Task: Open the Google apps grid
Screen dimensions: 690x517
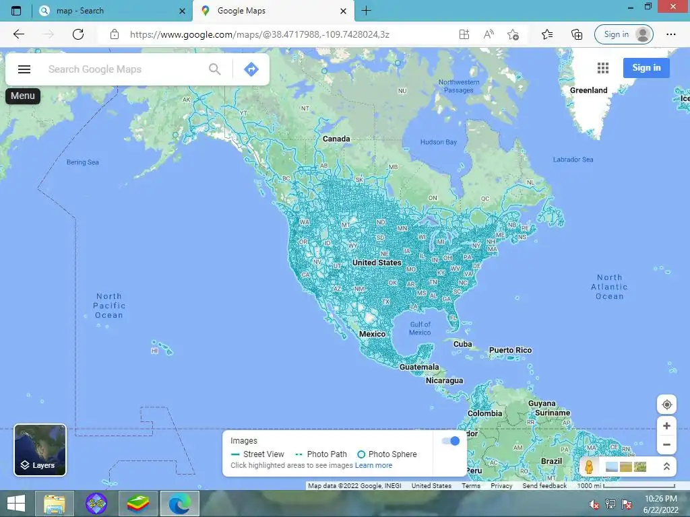Action: [x=603, y=68]
